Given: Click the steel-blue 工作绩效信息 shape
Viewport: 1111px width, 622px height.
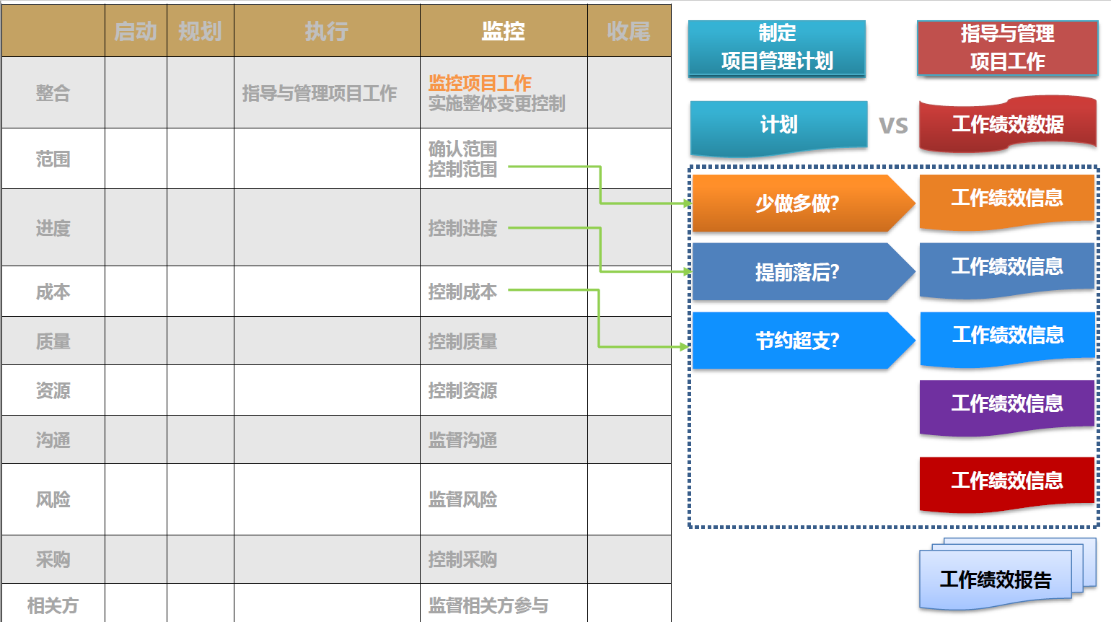Looking at the screenshot, I should [x=1007, y=270].
